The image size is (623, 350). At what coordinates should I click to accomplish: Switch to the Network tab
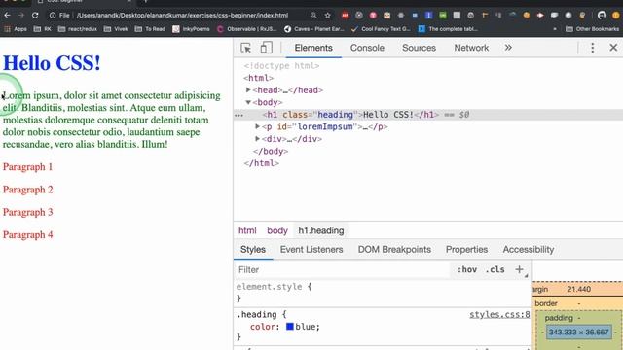(471, 48)
